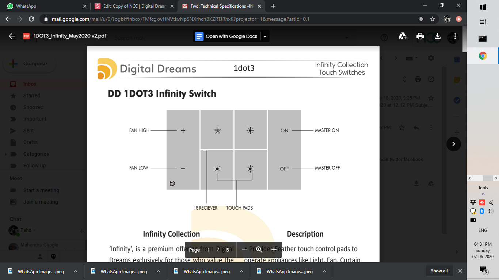This screenshot has height=280, width=499.
Task: Open the Wi-Fi network tray icon
Action: tap(491, 202)
